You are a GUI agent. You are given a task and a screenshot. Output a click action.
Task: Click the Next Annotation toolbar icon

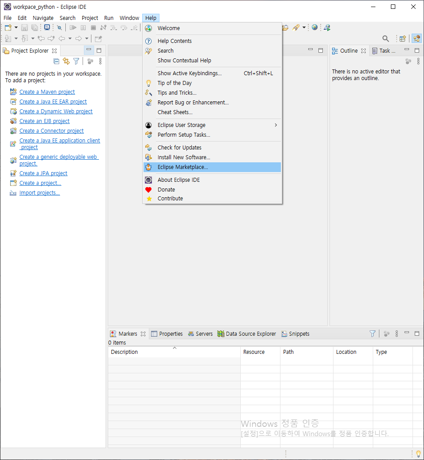point(8,38)
